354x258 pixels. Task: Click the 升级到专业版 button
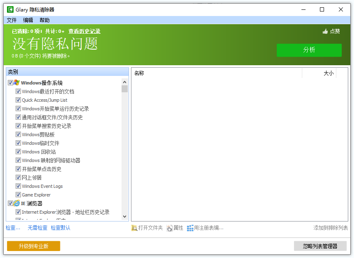34,246
